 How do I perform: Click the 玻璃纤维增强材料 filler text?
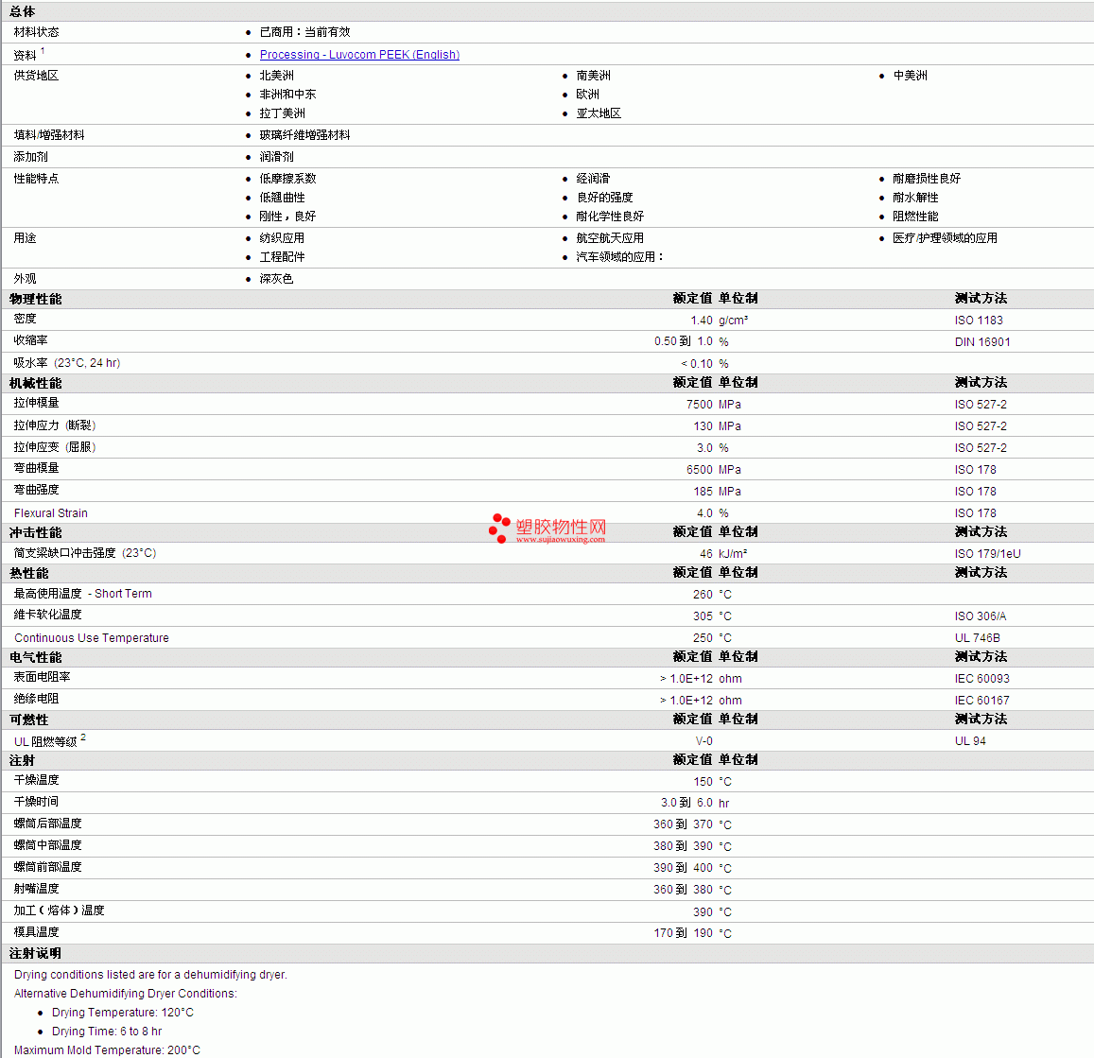pyautogui.click(x=304, y=134)
